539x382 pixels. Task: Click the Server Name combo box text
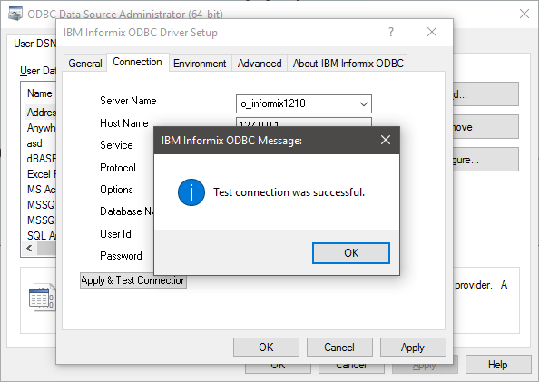pos(272,103)
